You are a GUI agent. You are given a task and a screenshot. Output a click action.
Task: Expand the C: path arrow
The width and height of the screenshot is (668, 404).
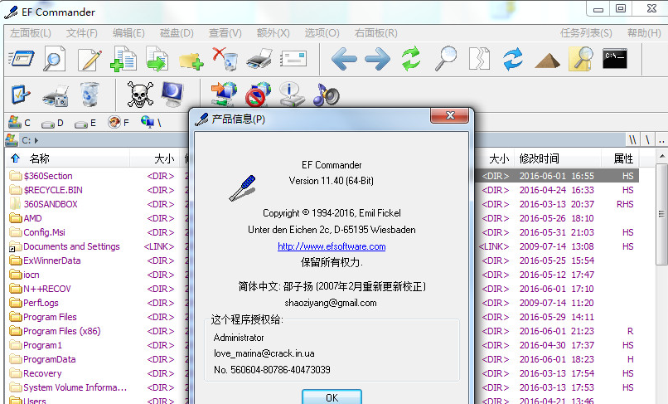pos(36,140)
